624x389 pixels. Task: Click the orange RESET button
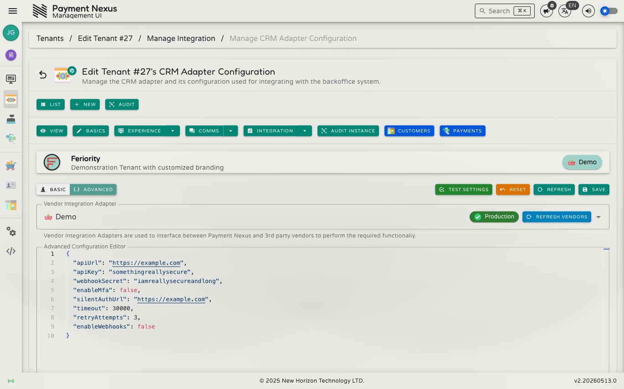click(513, 190)
